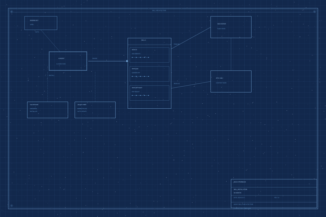This screenshot has width=326, height=217.
Task: Click the dotted slider in PDF Report card
Action: pos(140,95)
